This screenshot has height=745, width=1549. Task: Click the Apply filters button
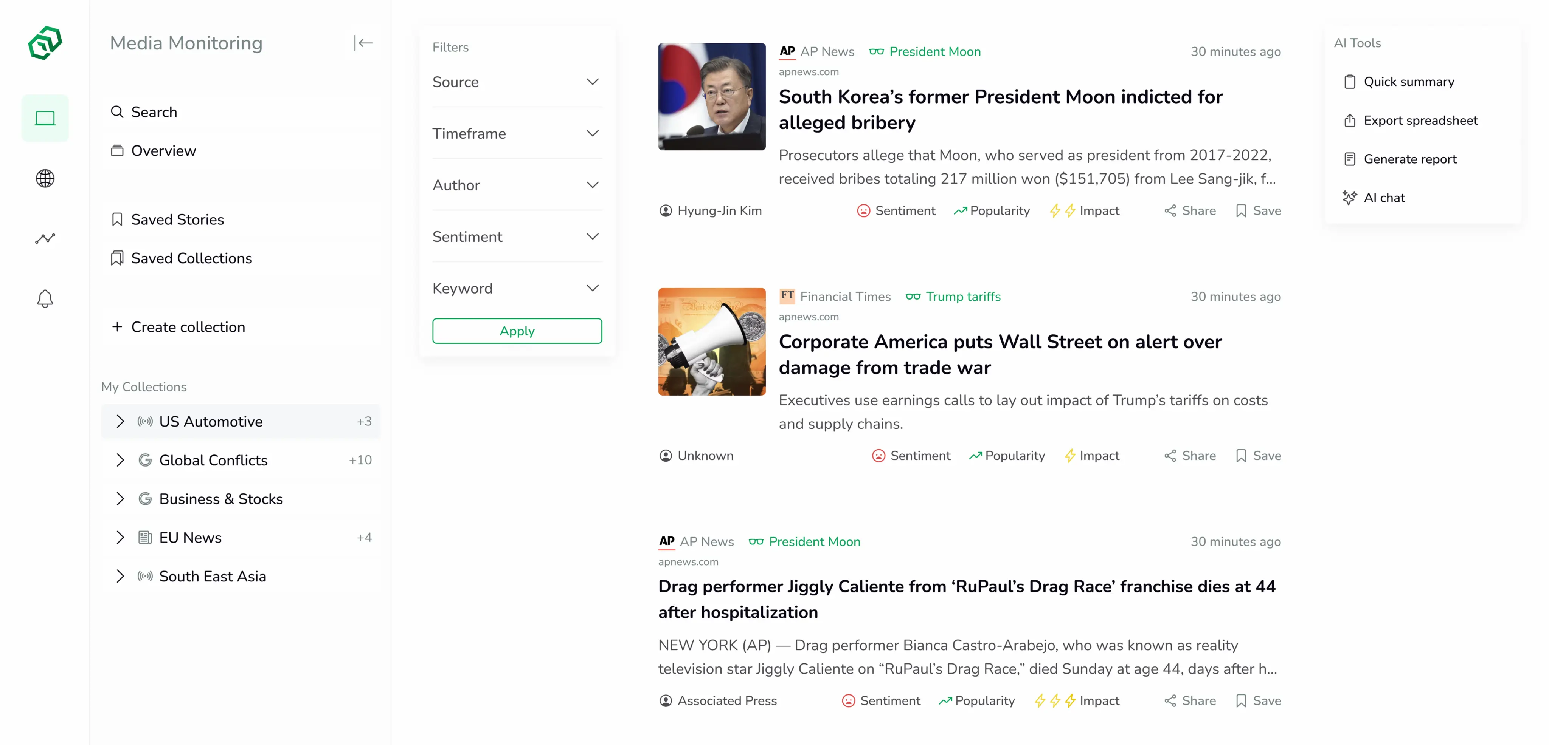pyautogui.click(x=517, y=331)
